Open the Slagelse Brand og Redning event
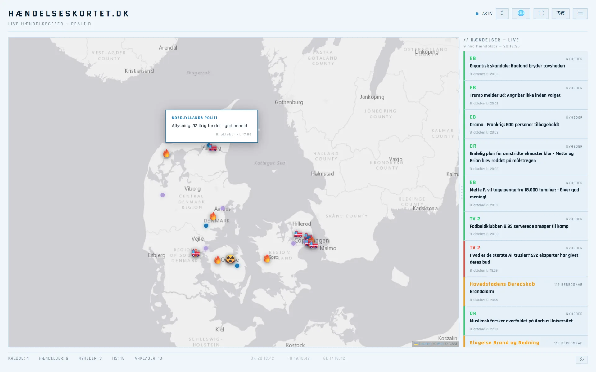 pos(526,341)
